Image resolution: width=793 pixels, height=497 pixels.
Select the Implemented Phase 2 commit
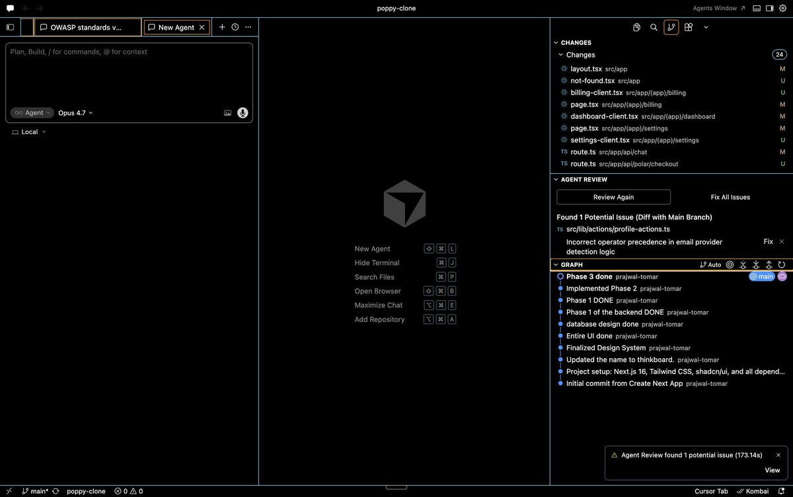click(671, 288)
